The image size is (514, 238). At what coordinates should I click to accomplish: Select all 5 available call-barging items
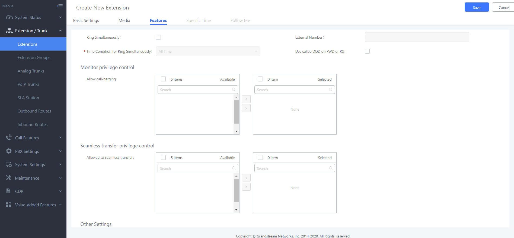tap(163, 79)
